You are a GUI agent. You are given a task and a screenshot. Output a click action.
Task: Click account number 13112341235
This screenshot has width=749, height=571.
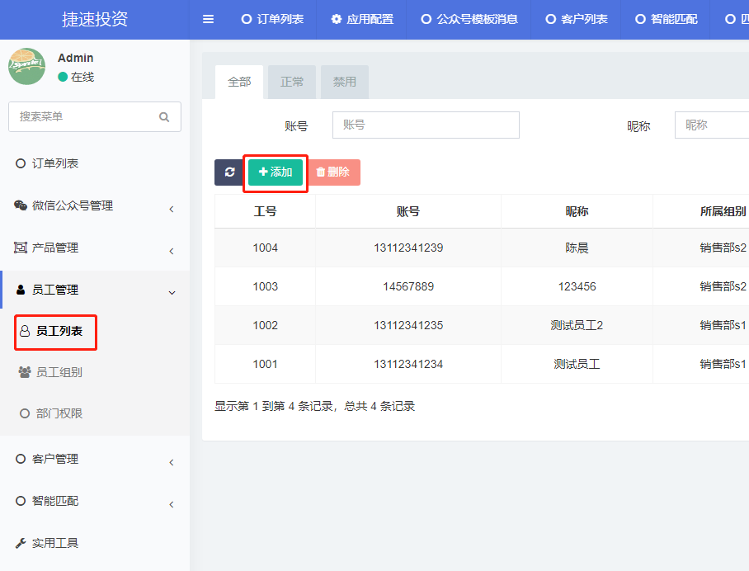(408, 325)
